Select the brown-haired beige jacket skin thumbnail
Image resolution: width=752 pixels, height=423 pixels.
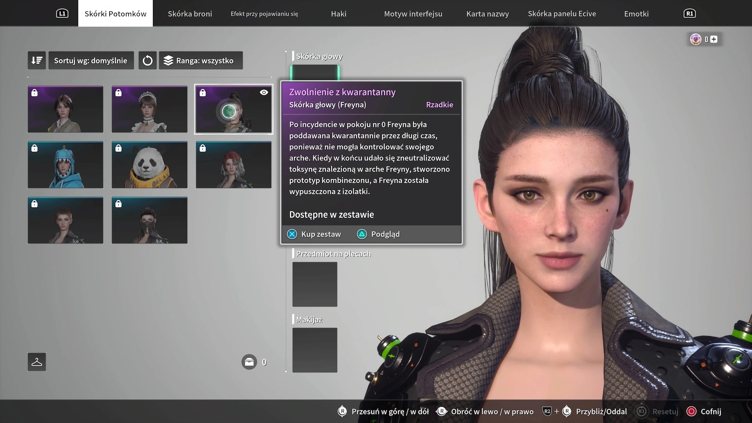(65, 109)
